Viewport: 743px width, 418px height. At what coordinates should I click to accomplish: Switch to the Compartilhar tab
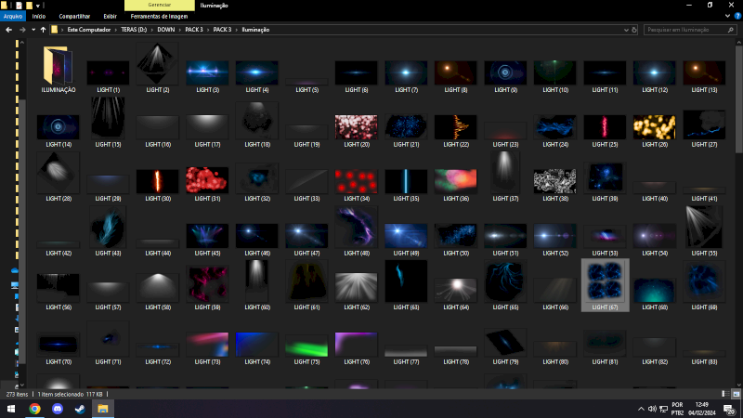75,16
